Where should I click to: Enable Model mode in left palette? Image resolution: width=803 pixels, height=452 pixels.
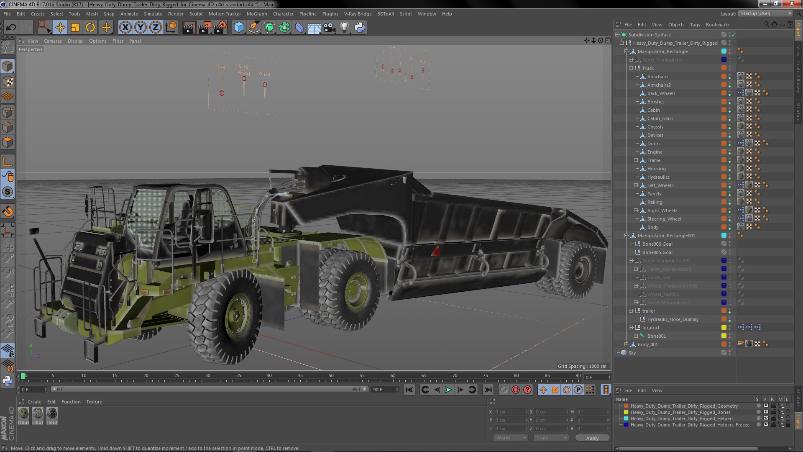(8, 66)
